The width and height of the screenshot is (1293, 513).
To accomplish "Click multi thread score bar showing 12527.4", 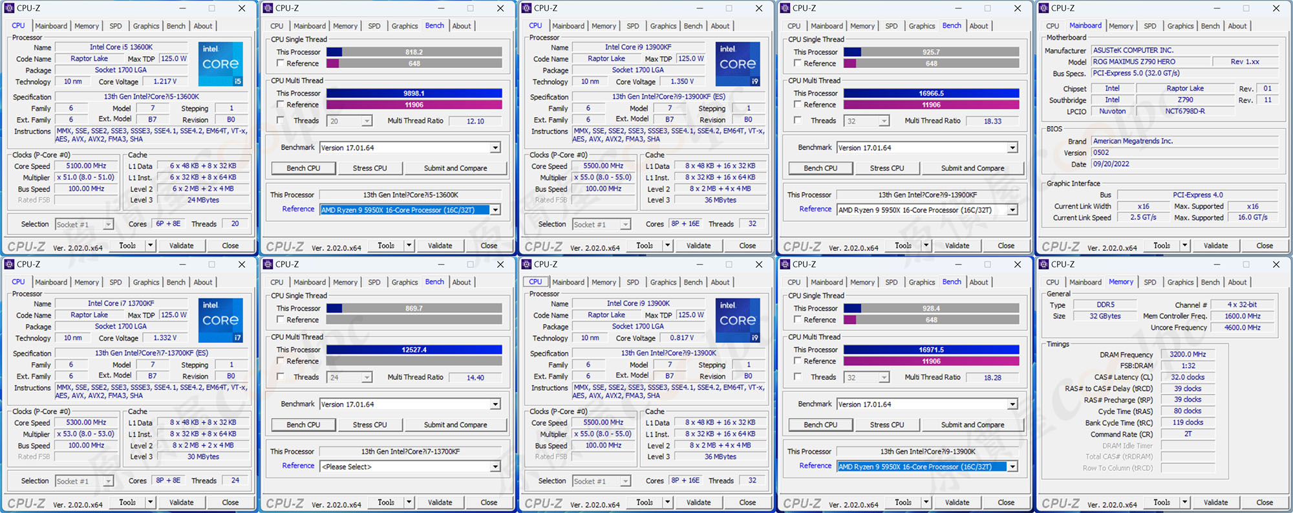I will (414, 349).
